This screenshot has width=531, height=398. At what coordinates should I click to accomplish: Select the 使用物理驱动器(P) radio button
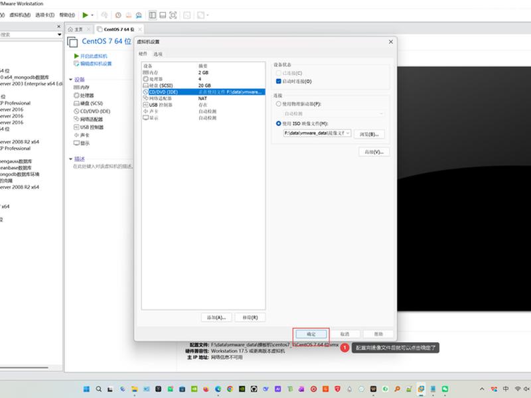coord(278,104)
